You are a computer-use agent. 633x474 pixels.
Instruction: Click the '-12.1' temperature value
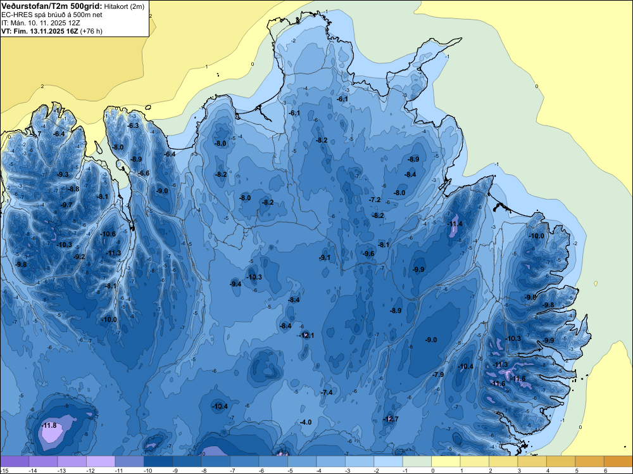pyautogui.click(x=306, y=335)
